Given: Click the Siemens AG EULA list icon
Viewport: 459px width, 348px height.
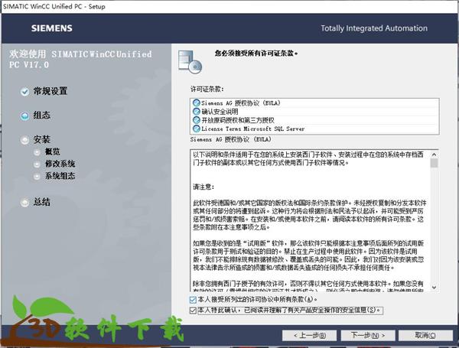Looking at the screenshot, I should pyautogui.click(x=197, y=103).
